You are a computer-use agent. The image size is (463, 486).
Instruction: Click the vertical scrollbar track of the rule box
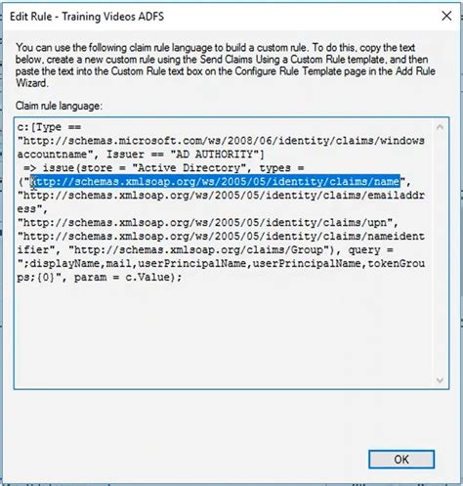[x=440, y=253]
